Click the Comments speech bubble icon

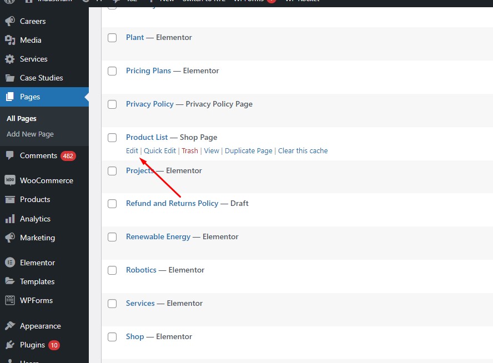(10, 155)
